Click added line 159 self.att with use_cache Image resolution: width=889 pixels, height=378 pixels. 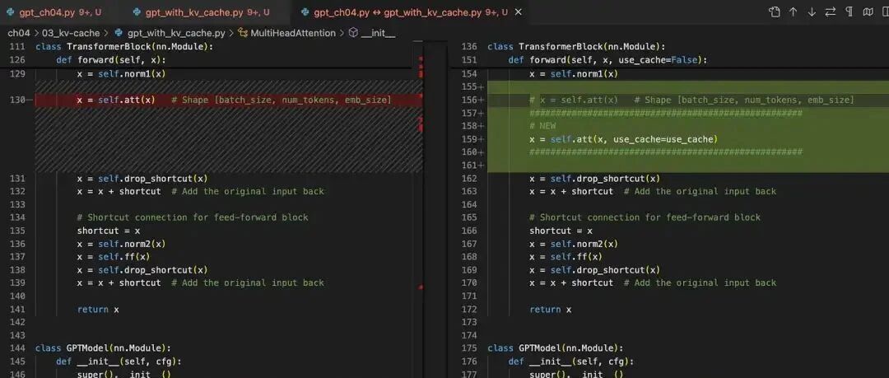624,139
